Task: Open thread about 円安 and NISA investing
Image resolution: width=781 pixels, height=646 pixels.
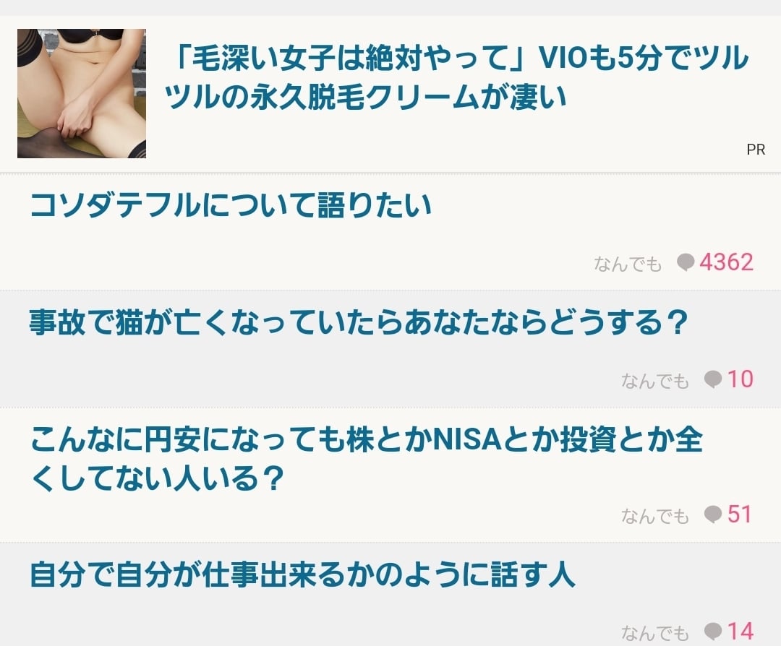Action: [x=366, y=459]
